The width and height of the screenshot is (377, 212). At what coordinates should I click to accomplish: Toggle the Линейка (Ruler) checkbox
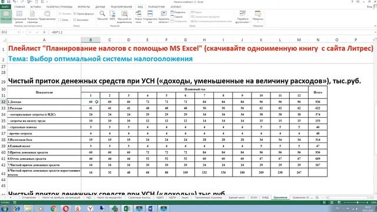click(x=65, y=14)
